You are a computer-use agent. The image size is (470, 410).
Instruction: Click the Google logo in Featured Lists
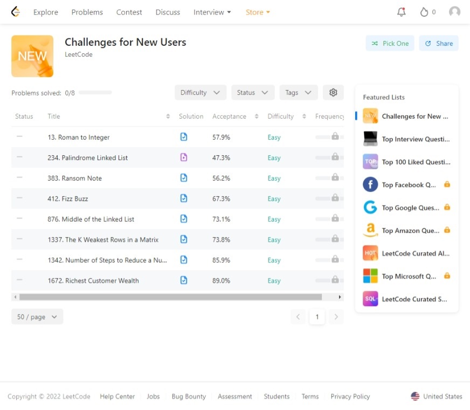pyautogui.click(x=370, y=207)
